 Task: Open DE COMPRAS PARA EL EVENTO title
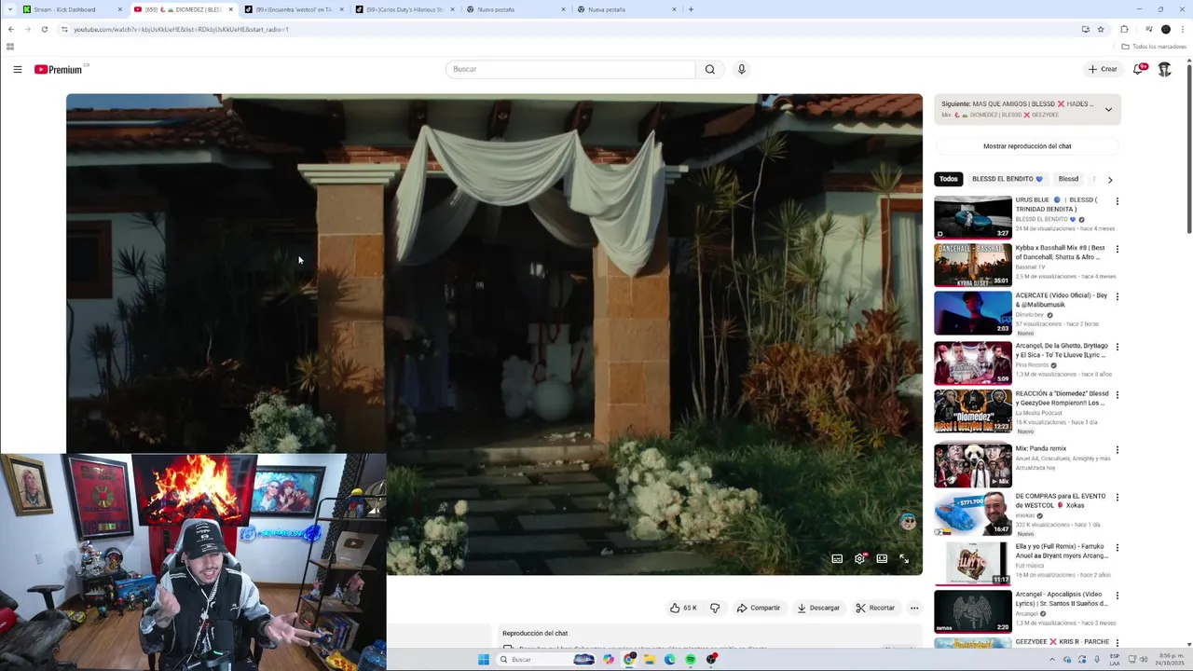[1061, 500]
